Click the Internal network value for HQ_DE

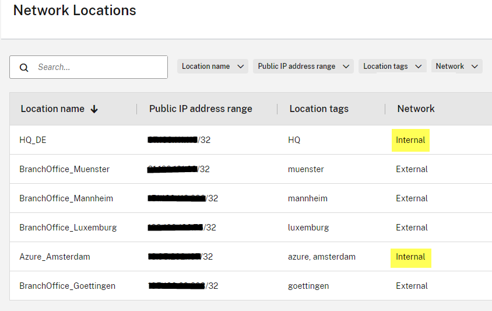click(410, 140)
